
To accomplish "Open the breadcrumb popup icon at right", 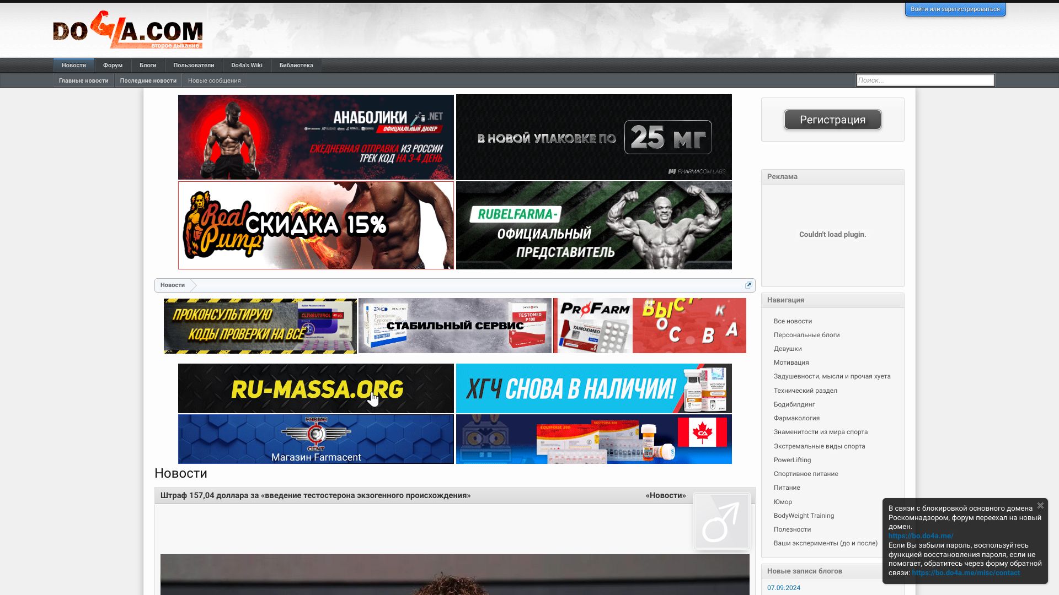I will pyautogui.click(x=748, y=285).
